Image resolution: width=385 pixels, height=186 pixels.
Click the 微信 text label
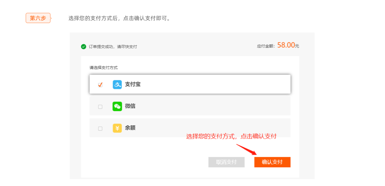coord(130,106)
